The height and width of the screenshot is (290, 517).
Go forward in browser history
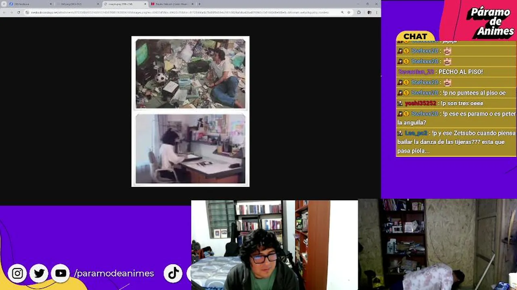(11, 12)
